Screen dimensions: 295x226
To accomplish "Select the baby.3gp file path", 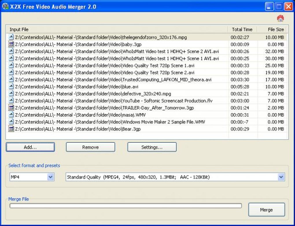I will pos(78,45).
